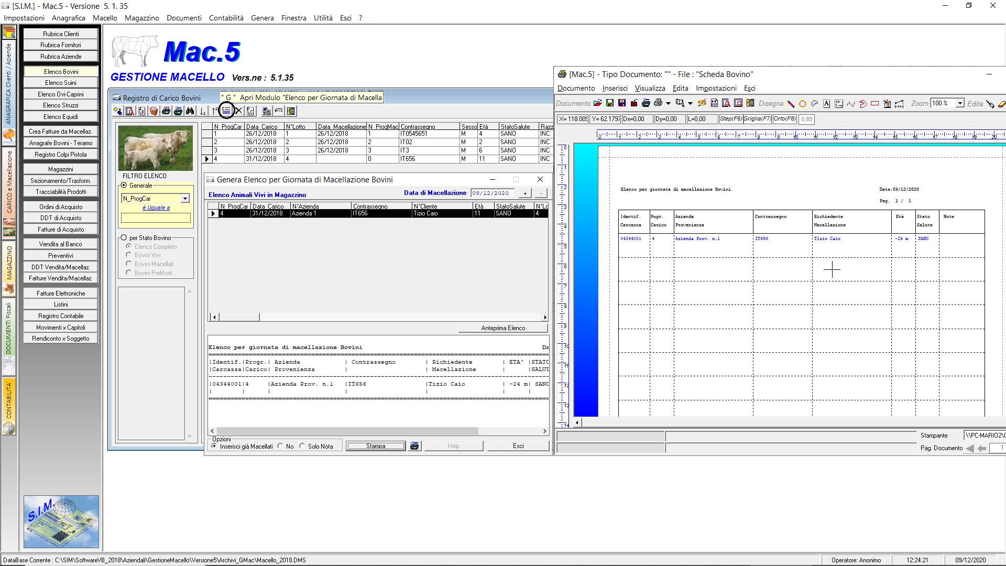Open the Inserisci menu in document window
Screen dimensions: 1006x566
tap(615, 89)
